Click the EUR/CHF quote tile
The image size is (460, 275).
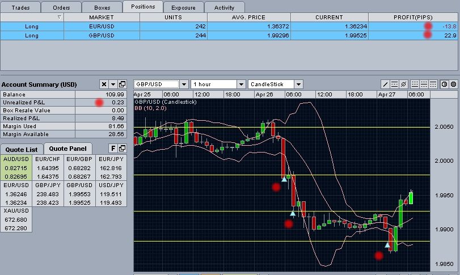pos(48,168)
